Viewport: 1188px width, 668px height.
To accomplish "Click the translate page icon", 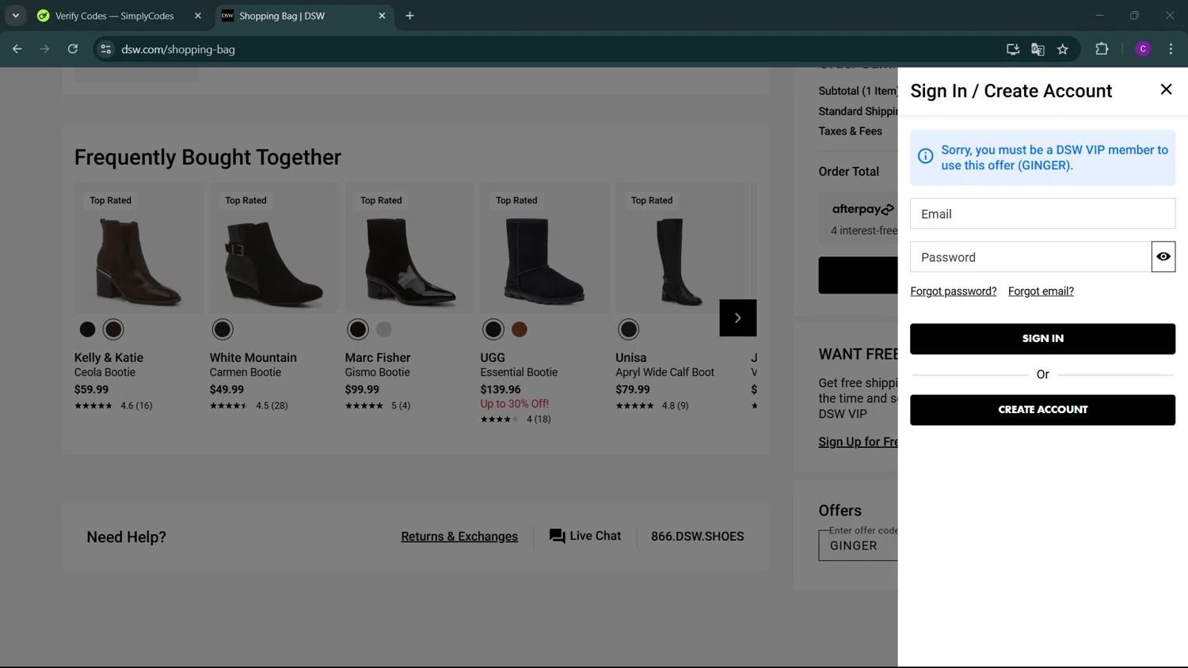I will [1038, 49].
